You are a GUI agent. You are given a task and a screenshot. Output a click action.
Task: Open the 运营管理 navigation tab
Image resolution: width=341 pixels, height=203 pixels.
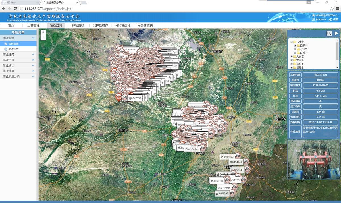pos(34,26)
